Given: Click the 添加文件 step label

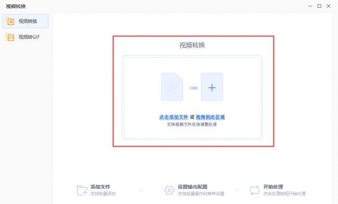Looking at the screenshot, I should coord(100,187).
